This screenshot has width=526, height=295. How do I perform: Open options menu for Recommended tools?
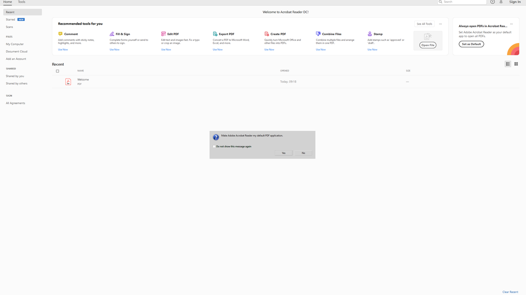[x=441, y=24]
